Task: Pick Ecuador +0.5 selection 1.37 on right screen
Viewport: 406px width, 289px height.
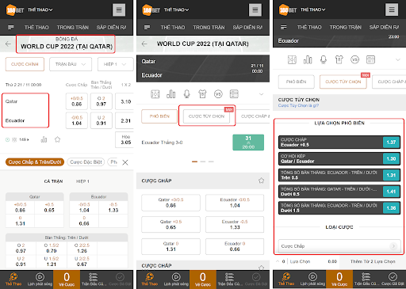Action: pos(339,142)
